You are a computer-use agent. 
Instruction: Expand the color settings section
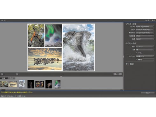[129, 64]
